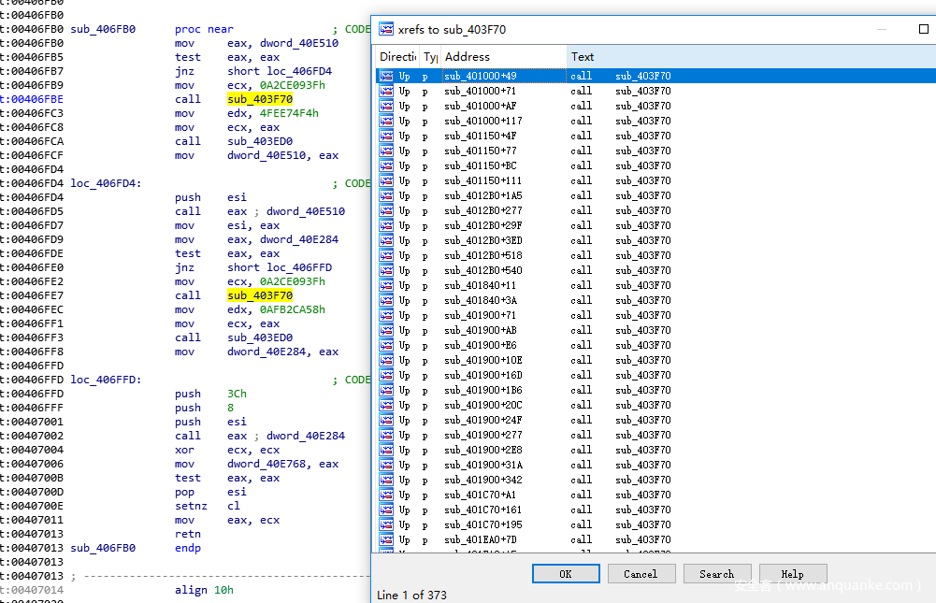Image resolution: width=936 pixels, height=603 pixels.
Task: Sort the xrefs by the Direction column header
Action: tap(396, 57)
